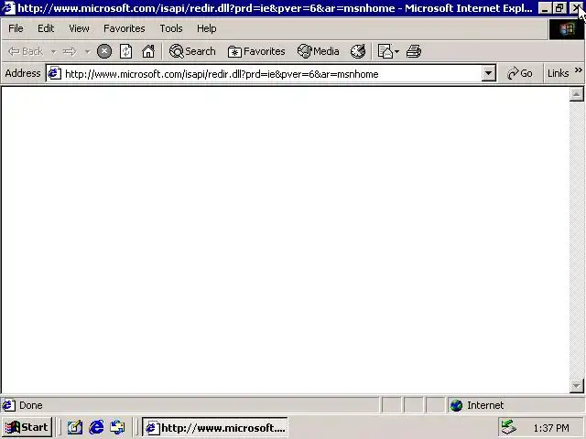Open the Forward history dropdown arrow
The height and width of the screenshot is (439, 586).
(88, 51)
